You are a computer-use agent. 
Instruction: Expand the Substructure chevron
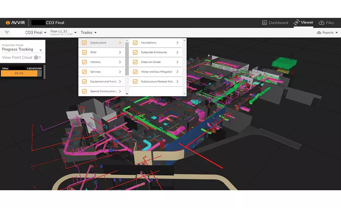[x=120, y=43]
